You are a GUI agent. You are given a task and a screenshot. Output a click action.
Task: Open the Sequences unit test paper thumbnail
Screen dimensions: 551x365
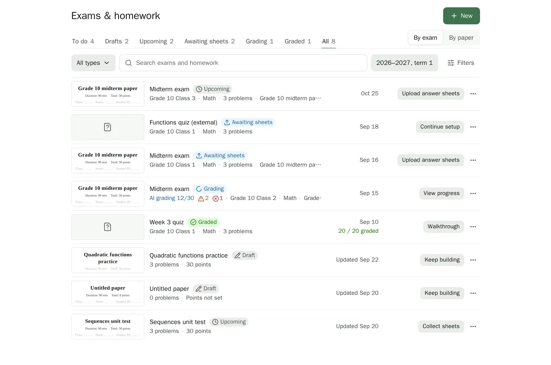pyautogui.click(x=108, y=327)
